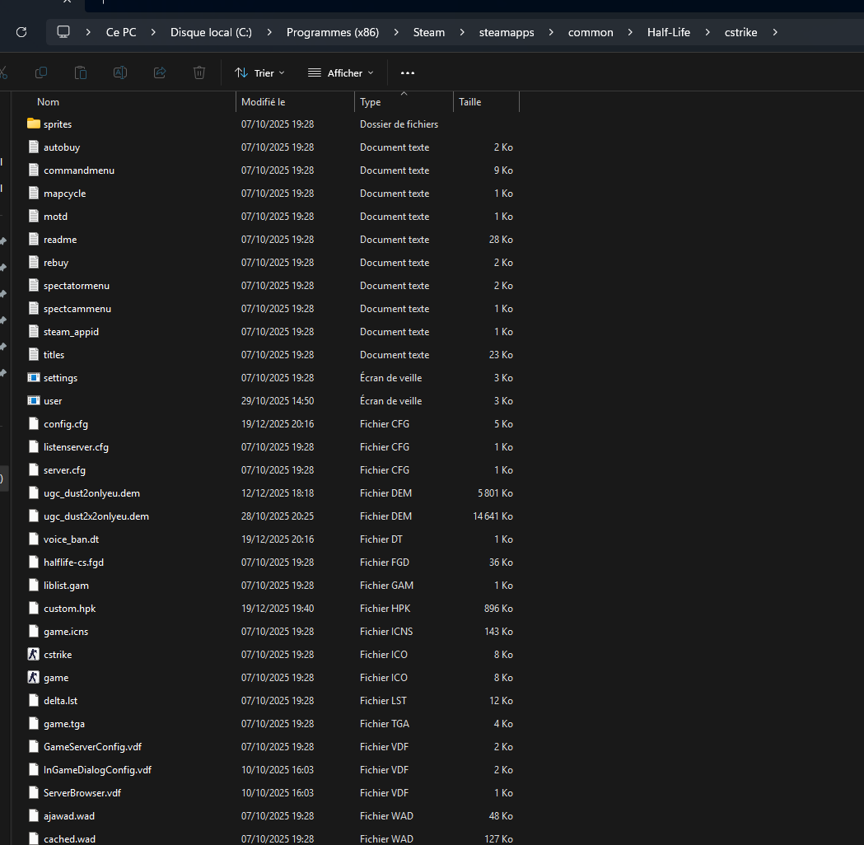Navigate to Disque local (C:) breadcrumb
The image size is (864, 845).
[211, 32]
